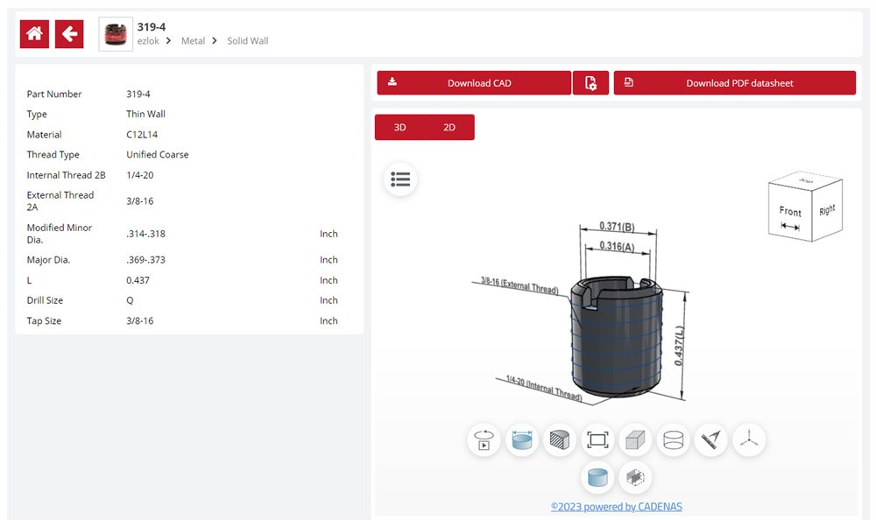Choose the solid blue shaded render mode
876x520 pixels.
click(597, 477)
